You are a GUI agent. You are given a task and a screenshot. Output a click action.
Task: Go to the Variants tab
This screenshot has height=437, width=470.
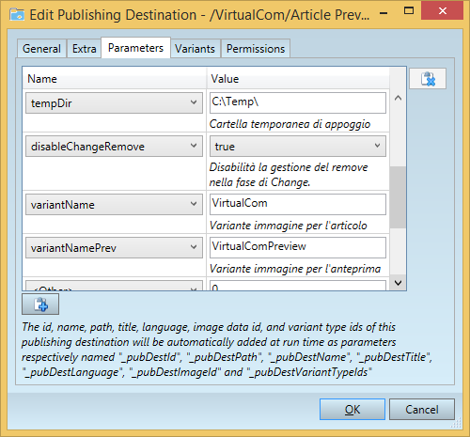pos(195,49)
